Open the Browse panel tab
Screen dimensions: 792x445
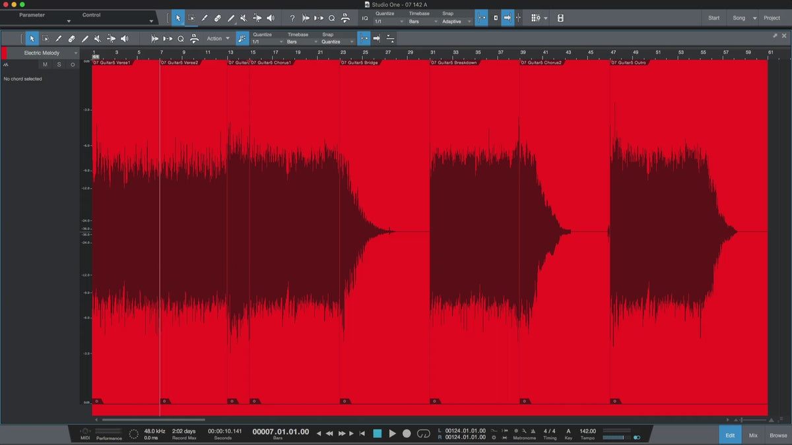(x=778, y=435)
